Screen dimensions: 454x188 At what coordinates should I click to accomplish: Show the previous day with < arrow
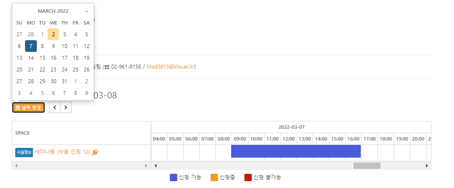pos(54,107)
